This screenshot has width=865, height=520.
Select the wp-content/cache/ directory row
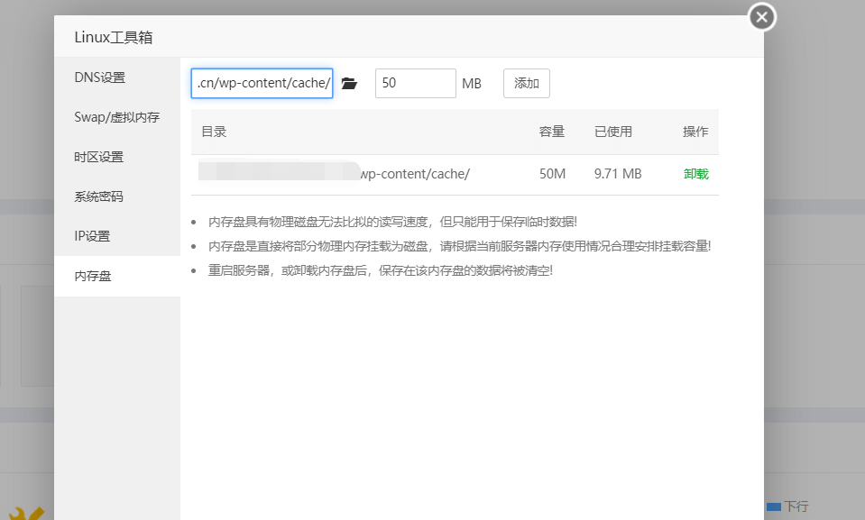point(415,174)
